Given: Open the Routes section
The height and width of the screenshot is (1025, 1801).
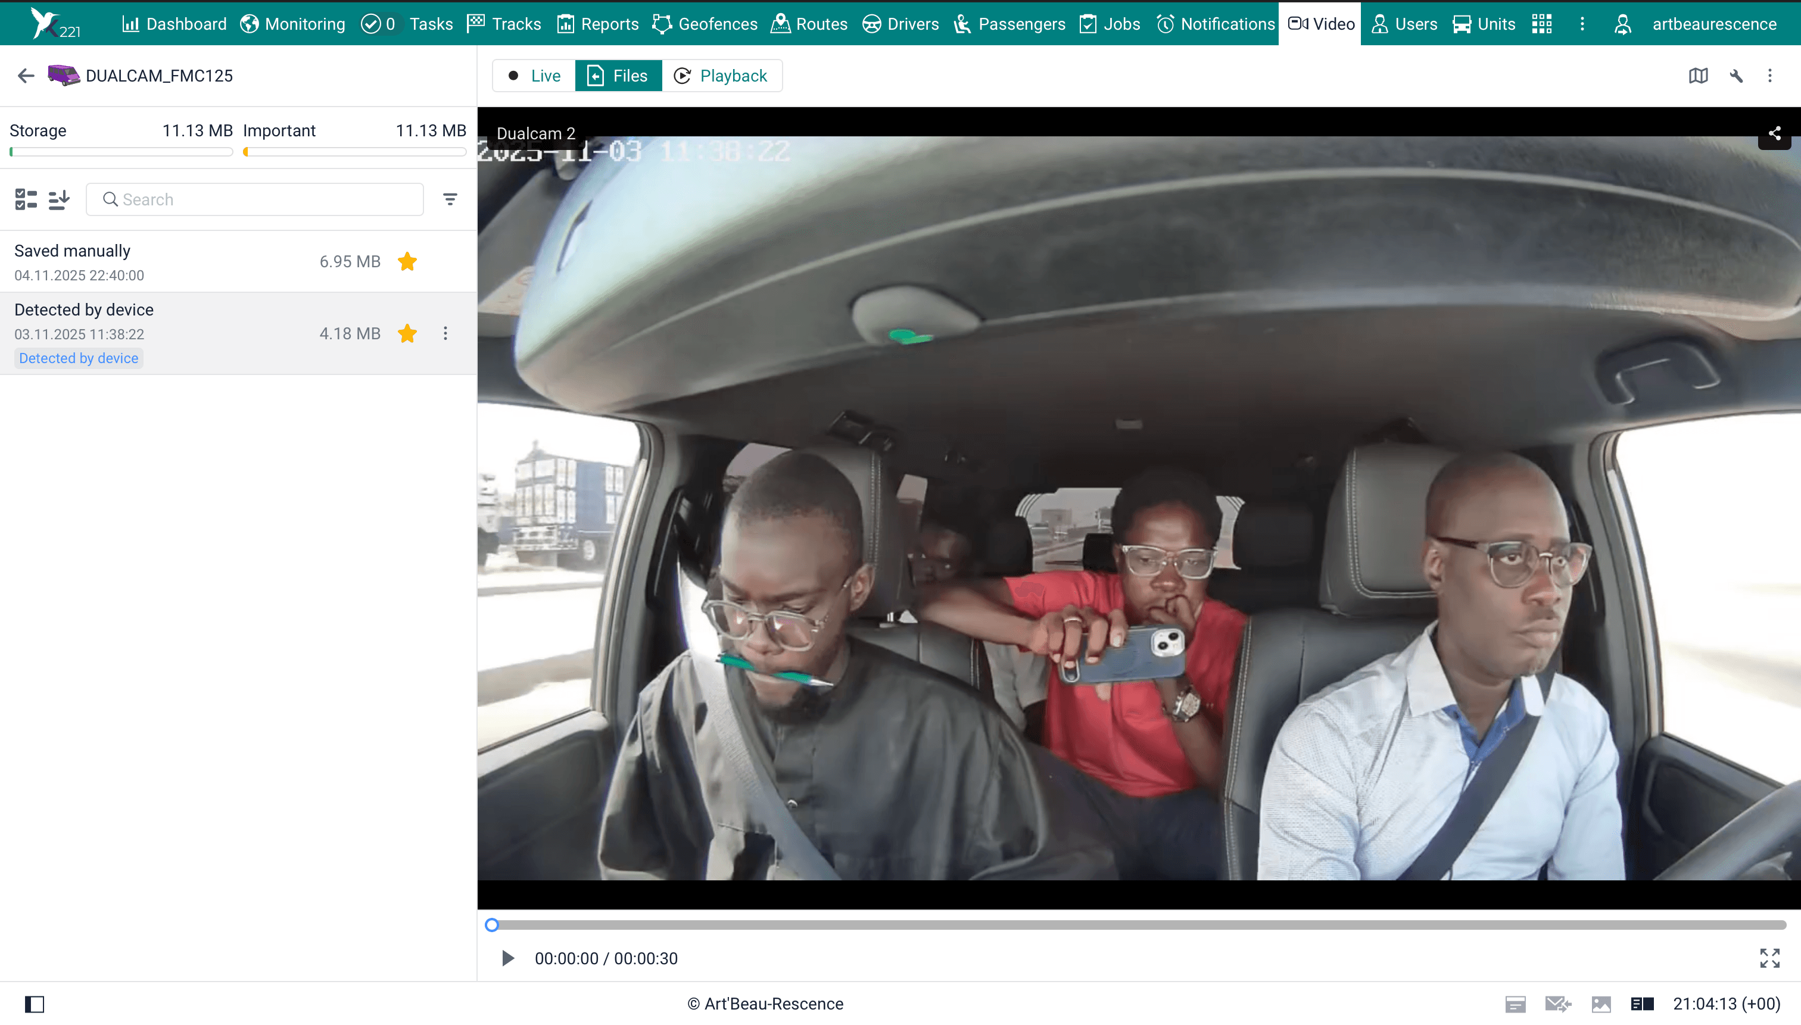Looking at the screenshot, I should [x=809, y=23].
